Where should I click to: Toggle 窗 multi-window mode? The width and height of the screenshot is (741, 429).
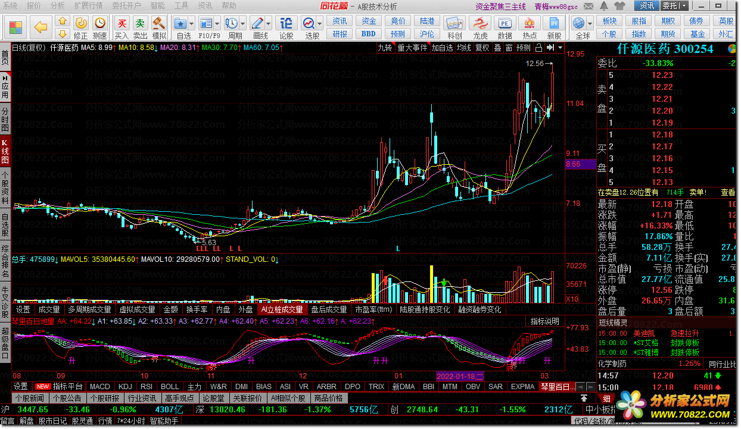coord(509,48)
